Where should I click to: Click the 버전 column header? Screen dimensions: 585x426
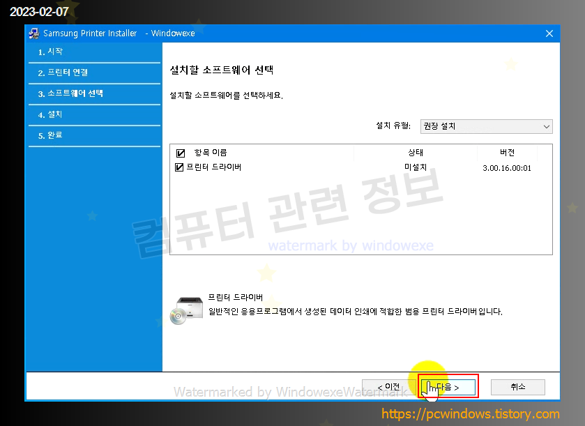coord(507,153)
